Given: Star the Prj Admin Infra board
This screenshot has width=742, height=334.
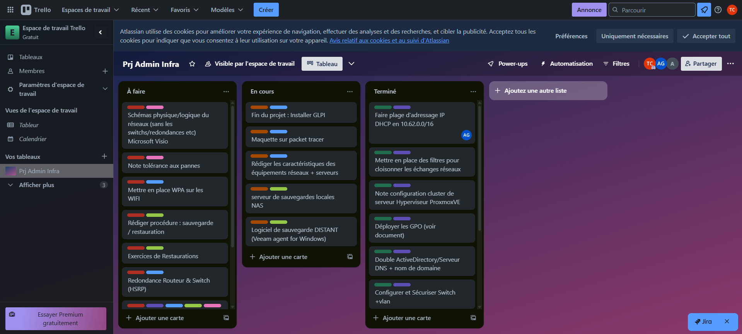Looking at the screenshot, I should click(192, 64).
